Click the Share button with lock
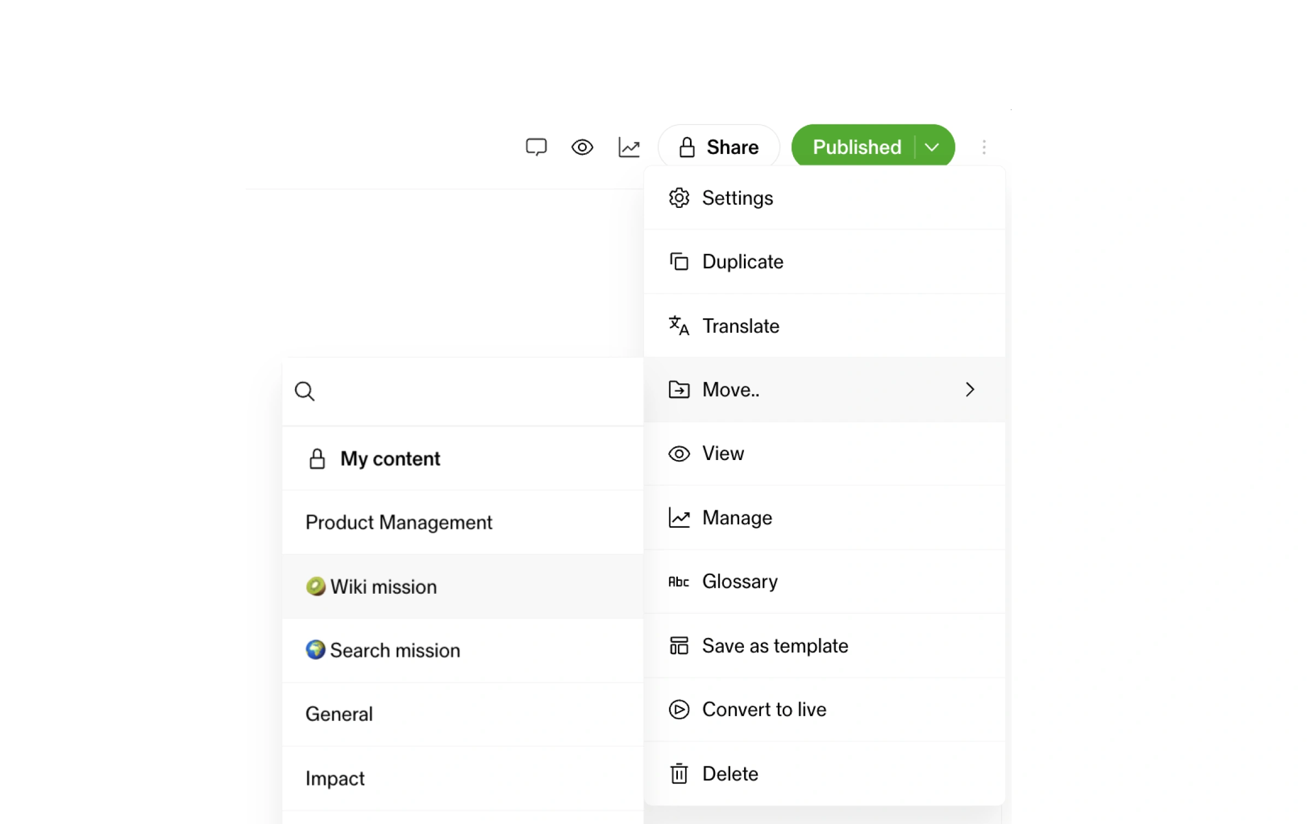The width and height of the screenshot is (1311, 824). [x=718, y=147]
